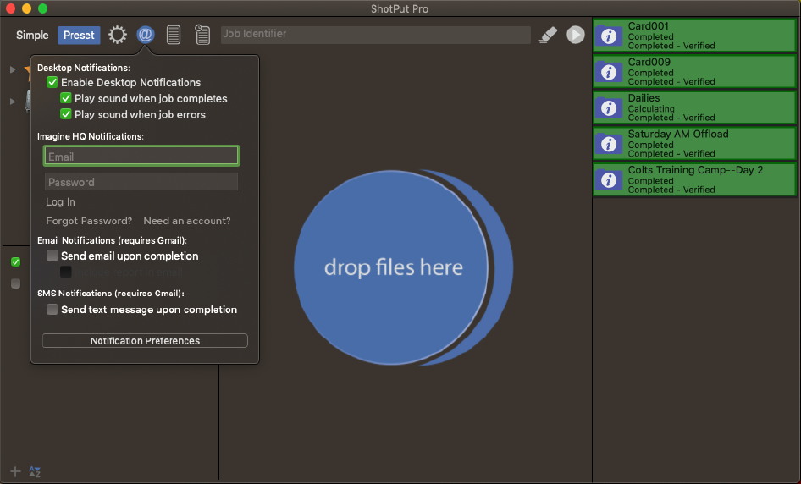Viewport: 801px width, 484px height.
Task: Select Colts Training Camp--Day 2 title
Action: point(695,169)
